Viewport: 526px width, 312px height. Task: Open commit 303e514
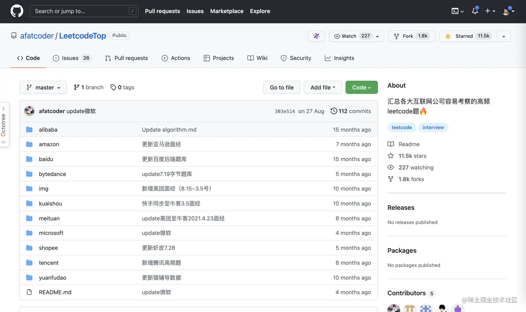click(285, 111)
